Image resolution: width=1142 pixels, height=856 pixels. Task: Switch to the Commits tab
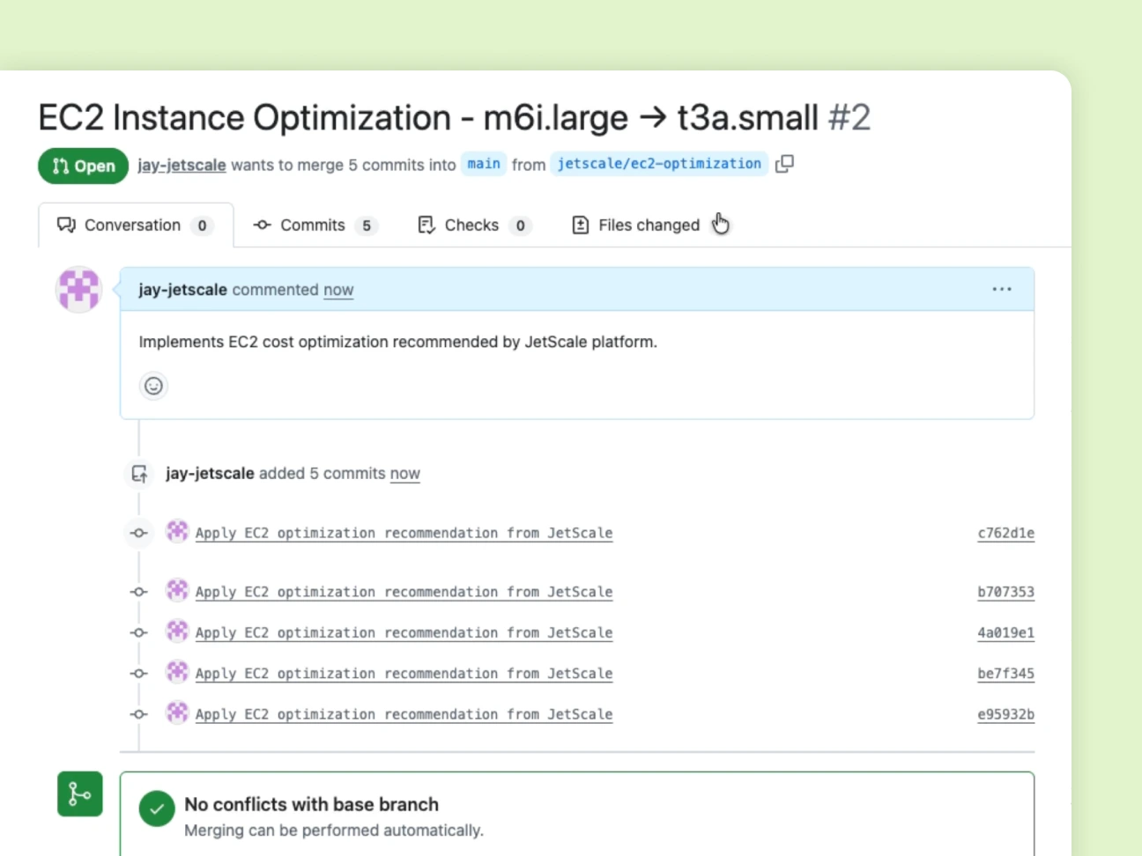pos(315,225)
